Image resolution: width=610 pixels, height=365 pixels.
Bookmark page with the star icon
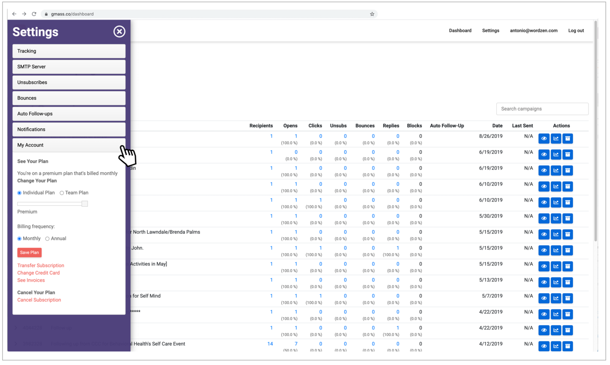[372, 14]
